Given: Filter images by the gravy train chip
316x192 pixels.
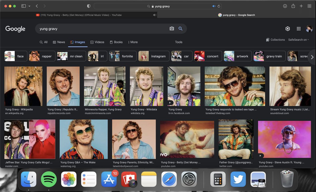Looking at the screenshot, I should (270, 56).
